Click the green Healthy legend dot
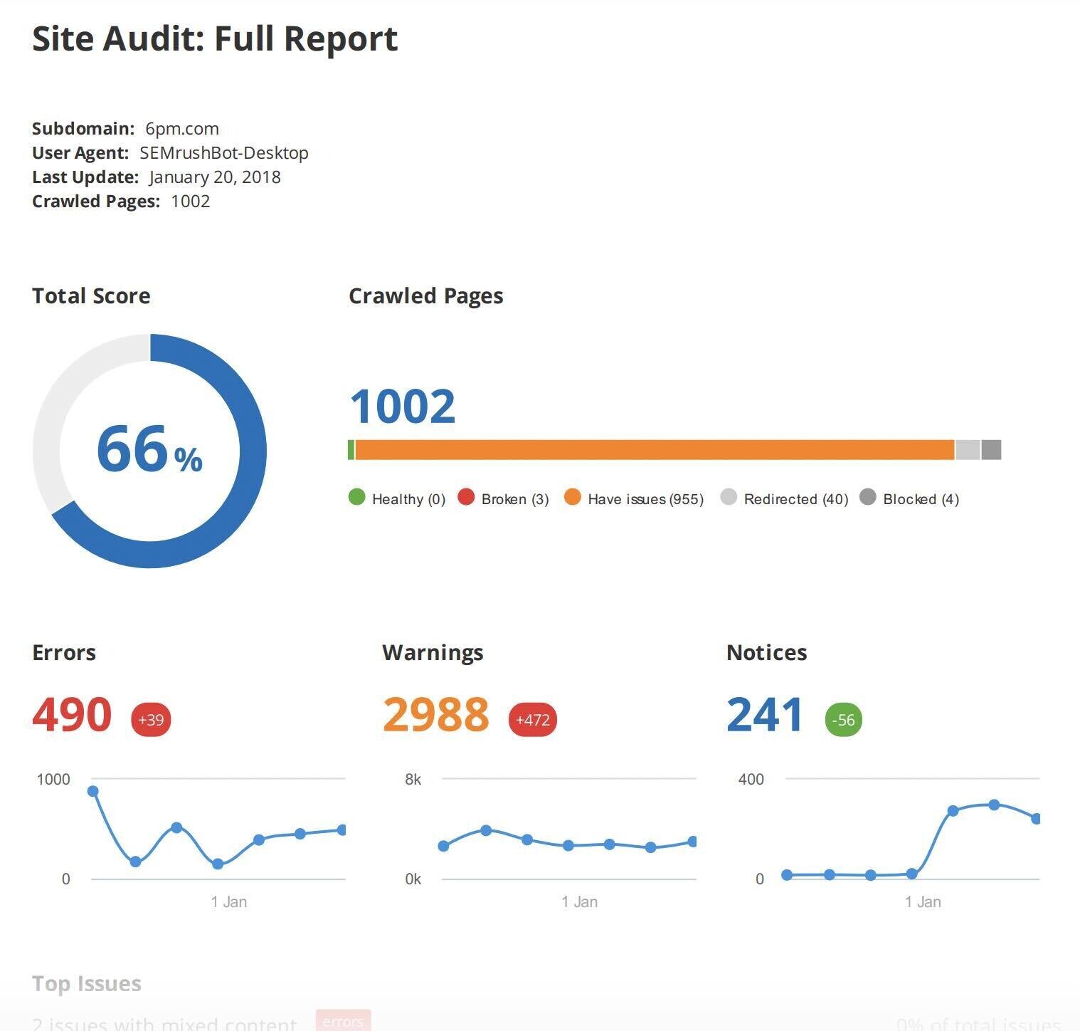Screen dimensions: 1080x1031 (x=356, y=498)
